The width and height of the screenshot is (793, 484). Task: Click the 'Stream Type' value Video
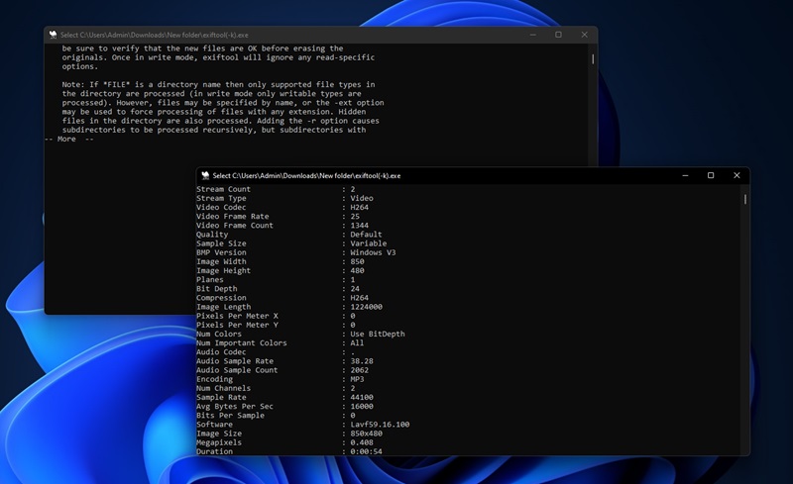(362, 198)
